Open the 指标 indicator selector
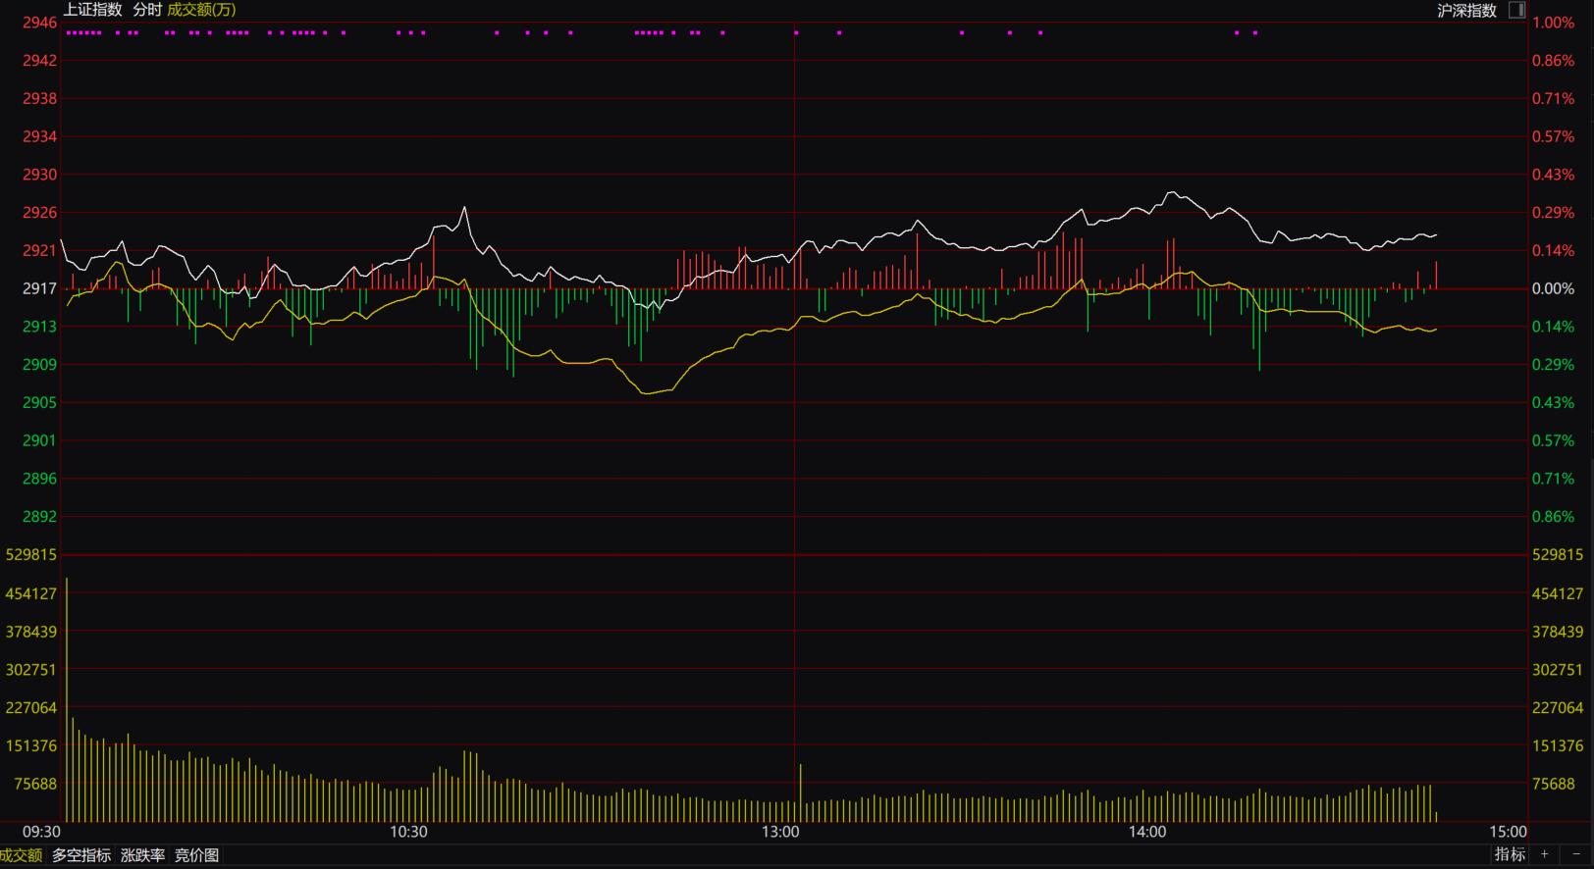This screenshot has height=869, width=1594. pyautogui.click(x=1511, y=854)
